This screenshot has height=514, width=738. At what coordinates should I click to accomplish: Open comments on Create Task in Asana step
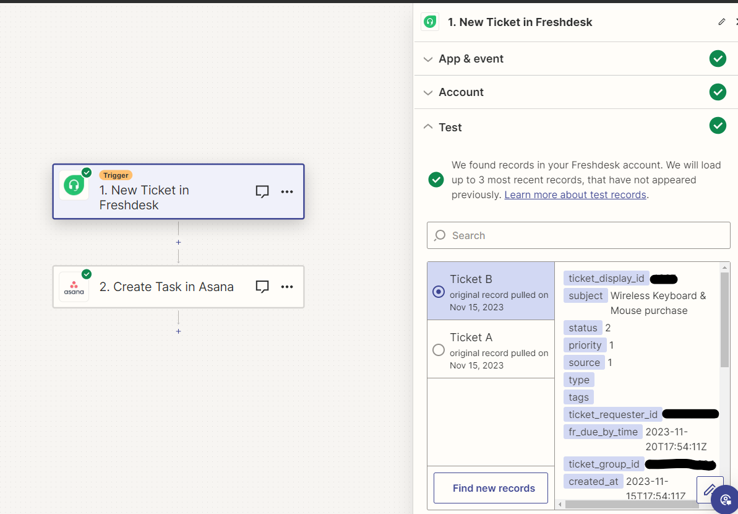pyautogui.click(x=262, y=287)
